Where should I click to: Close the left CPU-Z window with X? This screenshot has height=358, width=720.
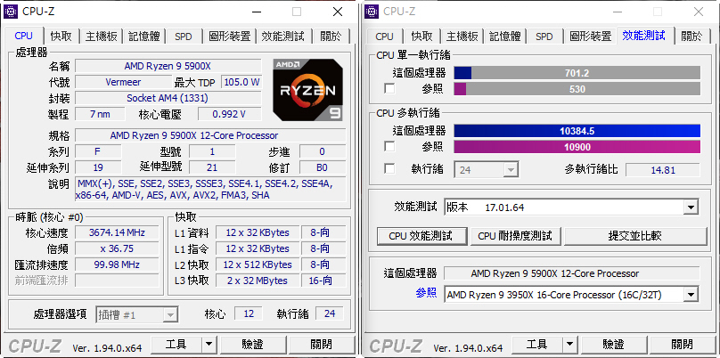(x=338, y=12)
